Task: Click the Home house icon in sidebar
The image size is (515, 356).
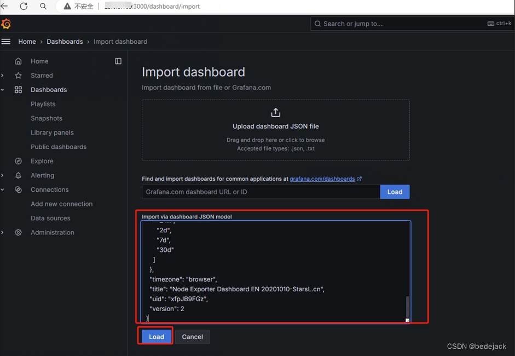Action: (18, 61)
